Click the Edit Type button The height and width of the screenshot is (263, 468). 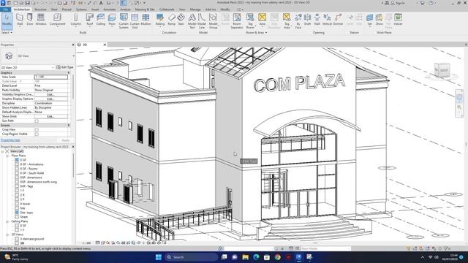[65, 67]
